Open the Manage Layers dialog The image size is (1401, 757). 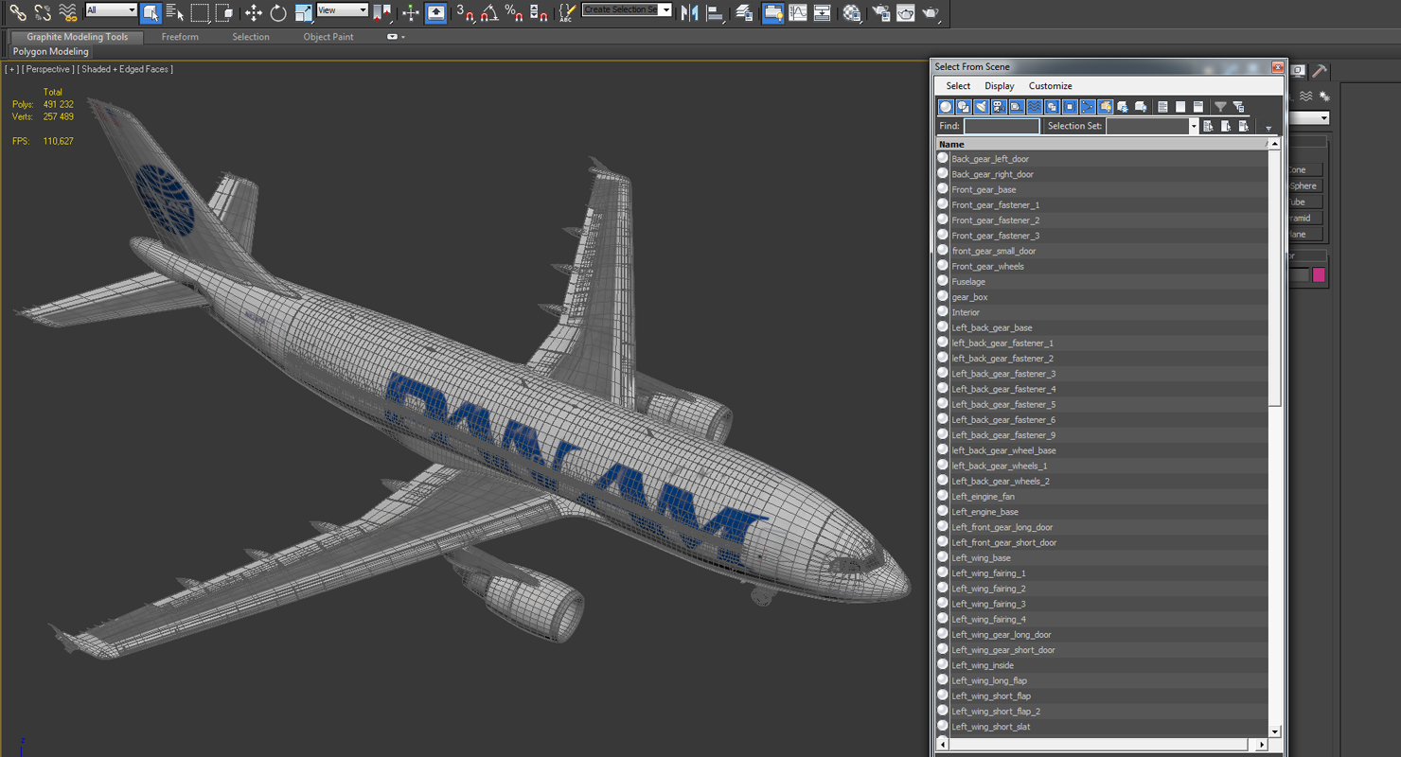745,12
